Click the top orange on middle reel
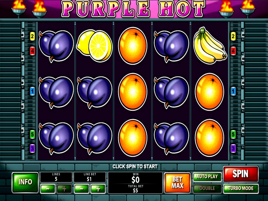Screen dimensions: 268x201 pyautogui.click(x=133, y=46)
